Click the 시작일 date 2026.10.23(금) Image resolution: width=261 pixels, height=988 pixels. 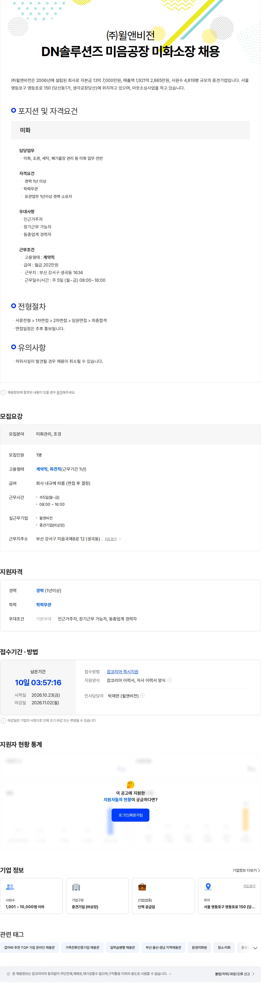(46, 695)
